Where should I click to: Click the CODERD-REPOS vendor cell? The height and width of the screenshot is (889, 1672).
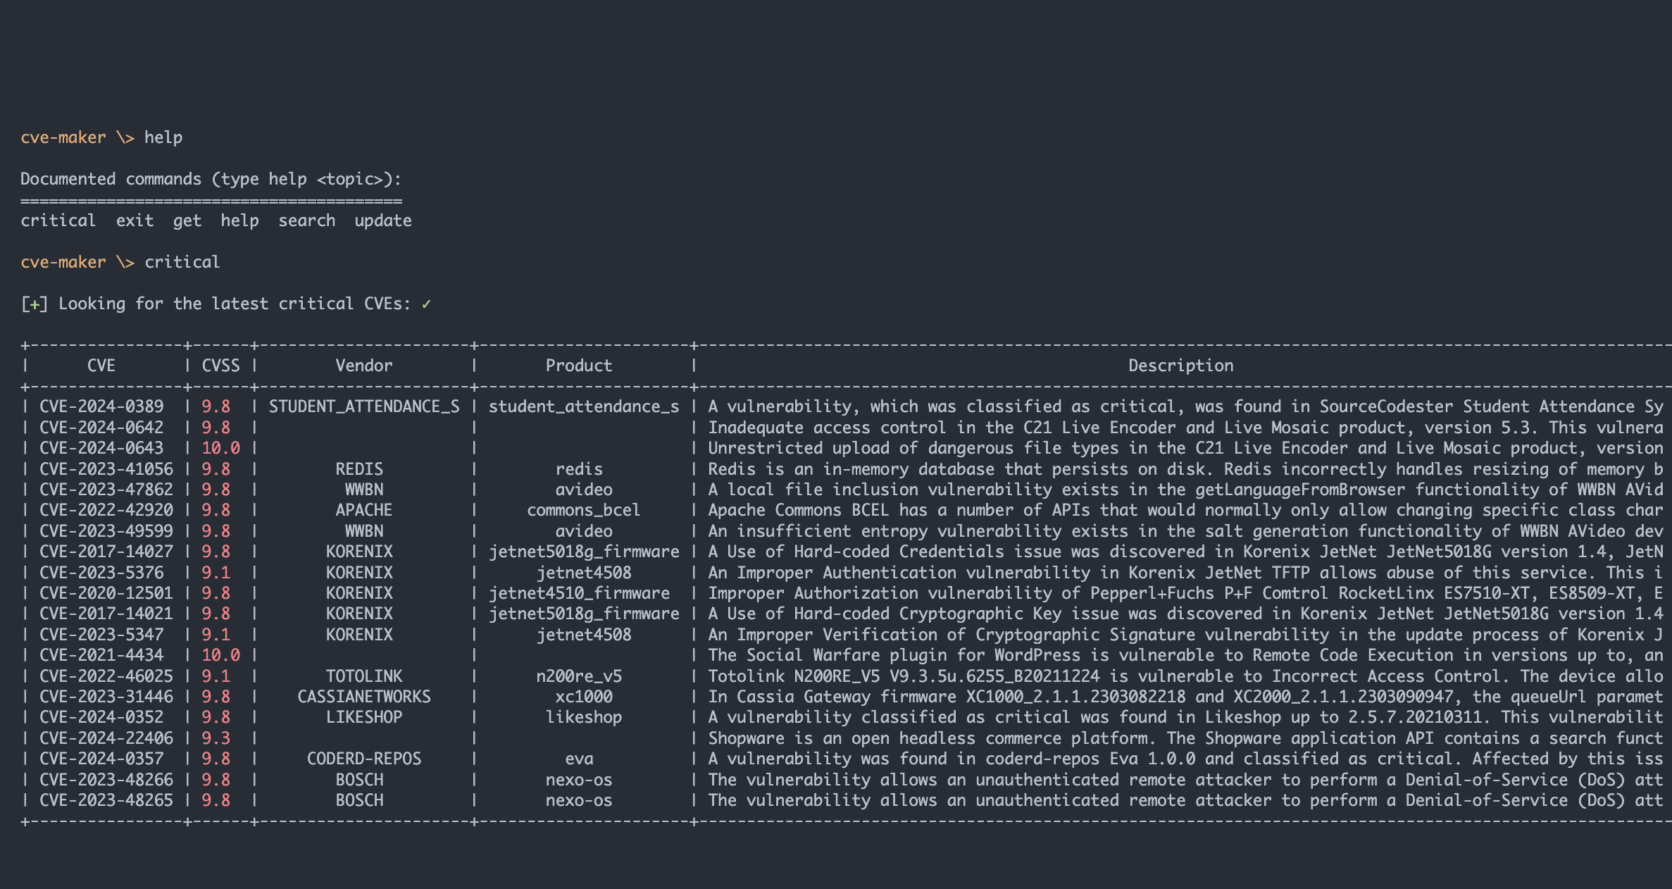(x=364, y=759)
